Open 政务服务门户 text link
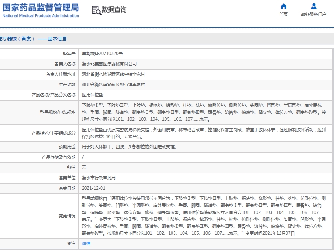334x251 pixels. (313, 15)
